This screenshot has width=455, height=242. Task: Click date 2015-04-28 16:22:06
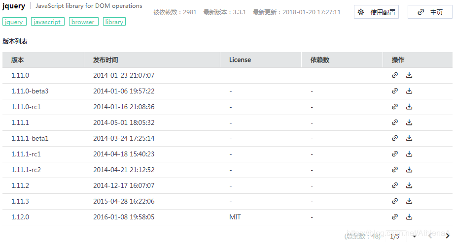124,201
